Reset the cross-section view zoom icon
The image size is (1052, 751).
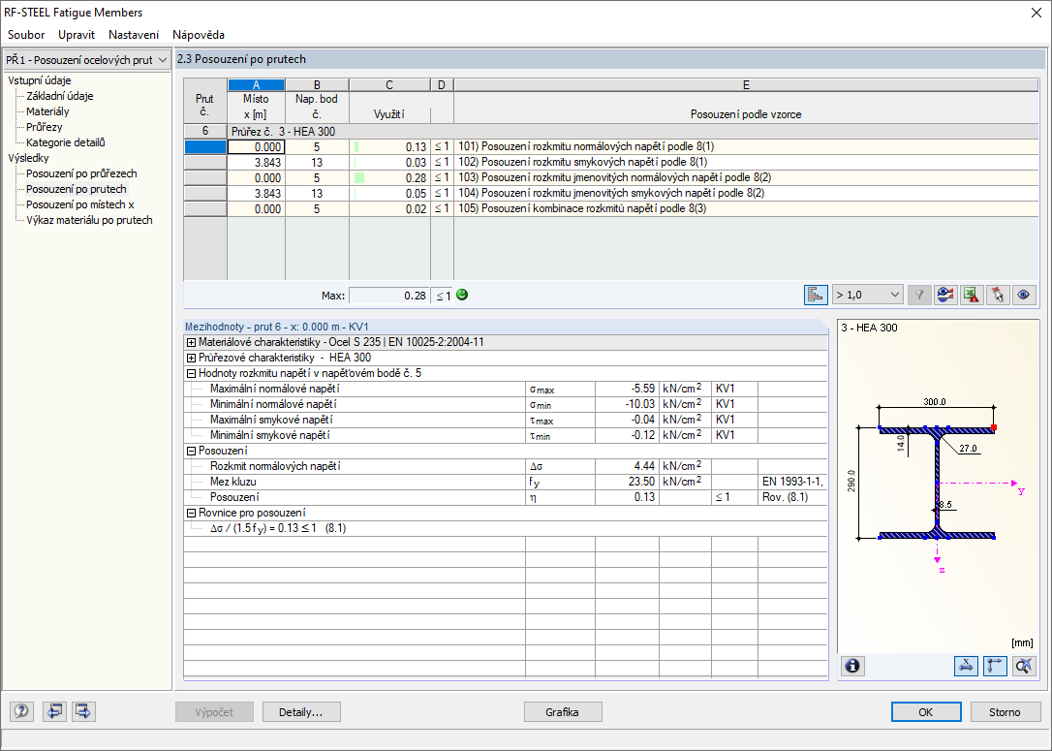pyautogui.click(x=1023, y=666)
